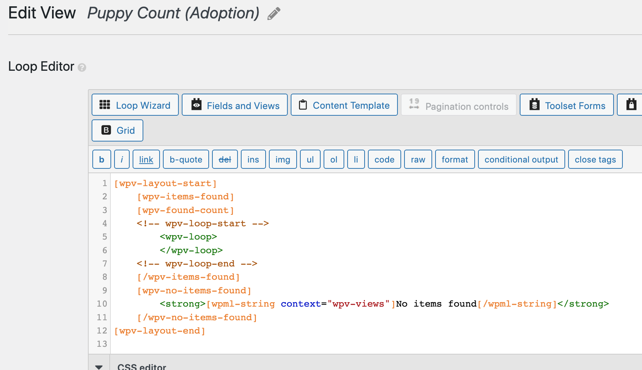The image size is (642, 370).
Task: Insert code tag quicktag
Action: pos(385,159)
